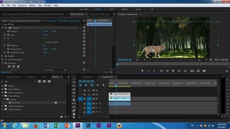Expand the Time Remapping effect
Image resolution: width=230 pixels, height=129 pixels.
click(x=2, y=59)
